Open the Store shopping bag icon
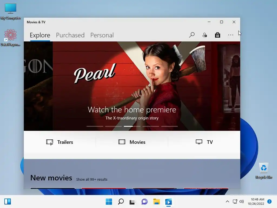277x208 pixels. [x=217, y=35]
